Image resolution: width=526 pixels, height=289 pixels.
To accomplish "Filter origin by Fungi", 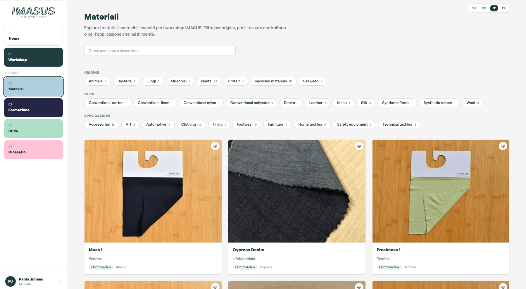I will coord(153,81).
